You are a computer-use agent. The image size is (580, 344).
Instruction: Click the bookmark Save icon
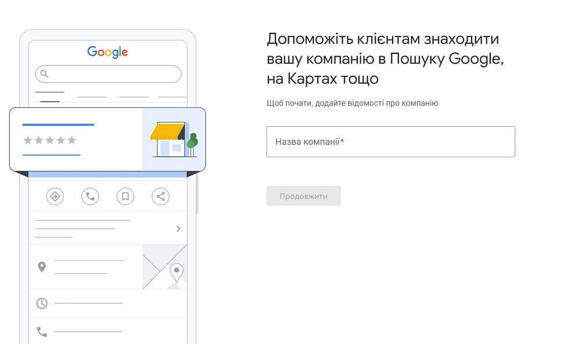point(125,196)
